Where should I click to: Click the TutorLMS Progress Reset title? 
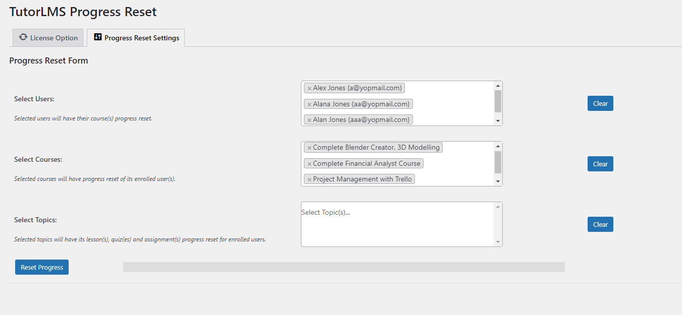(83, 12)
